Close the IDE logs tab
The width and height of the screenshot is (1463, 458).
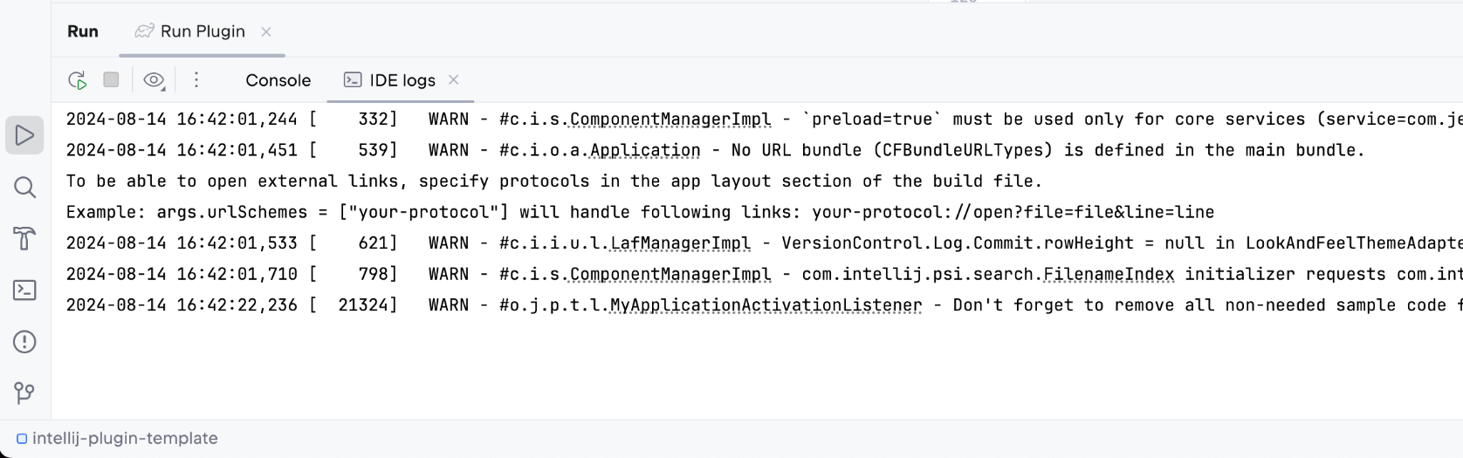click(x=454, y=79)
